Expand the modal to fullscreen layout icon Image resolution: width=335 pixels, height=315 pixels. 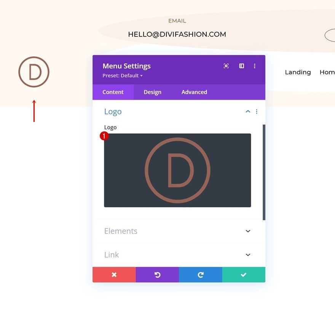tap(241, 66)
